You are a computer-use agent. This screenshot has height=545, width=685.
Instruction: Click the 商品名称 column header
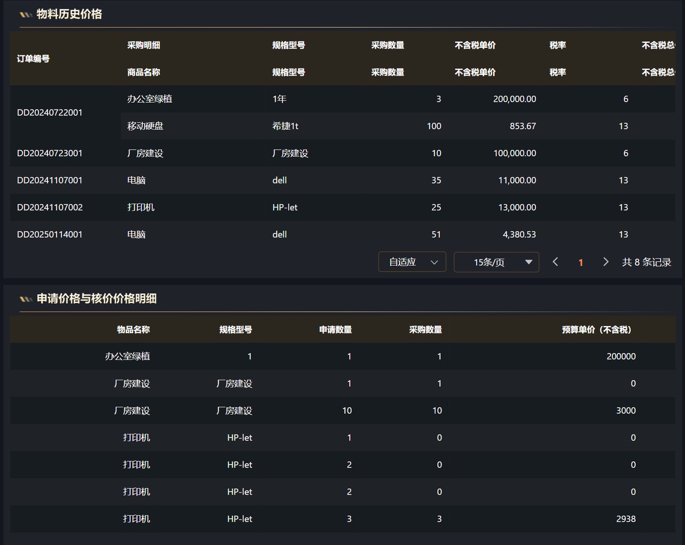pyautogui.click(x=143, y=72)
